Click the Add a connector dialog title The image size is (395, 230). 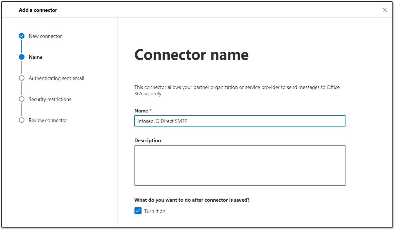click(x=38, y=10)
